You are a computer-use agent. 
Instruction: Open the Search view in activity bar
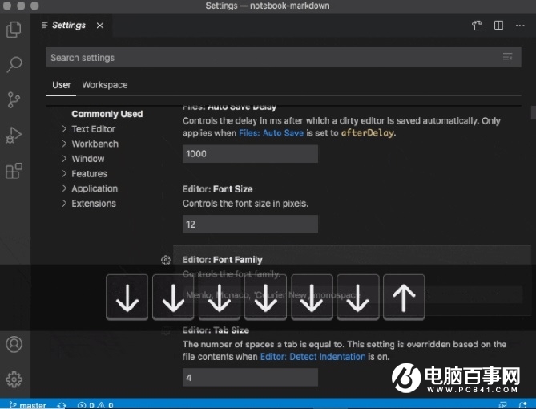(x=14, y=64)
